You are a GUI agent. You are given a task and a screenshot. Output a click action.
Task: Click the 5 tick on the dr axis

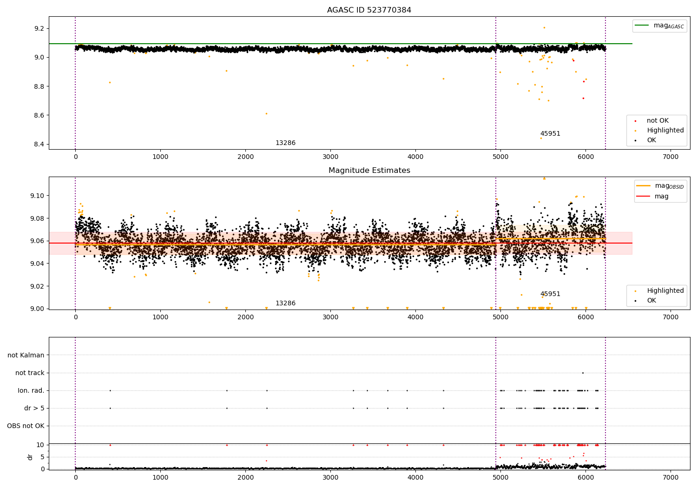[x=43, y=457]
